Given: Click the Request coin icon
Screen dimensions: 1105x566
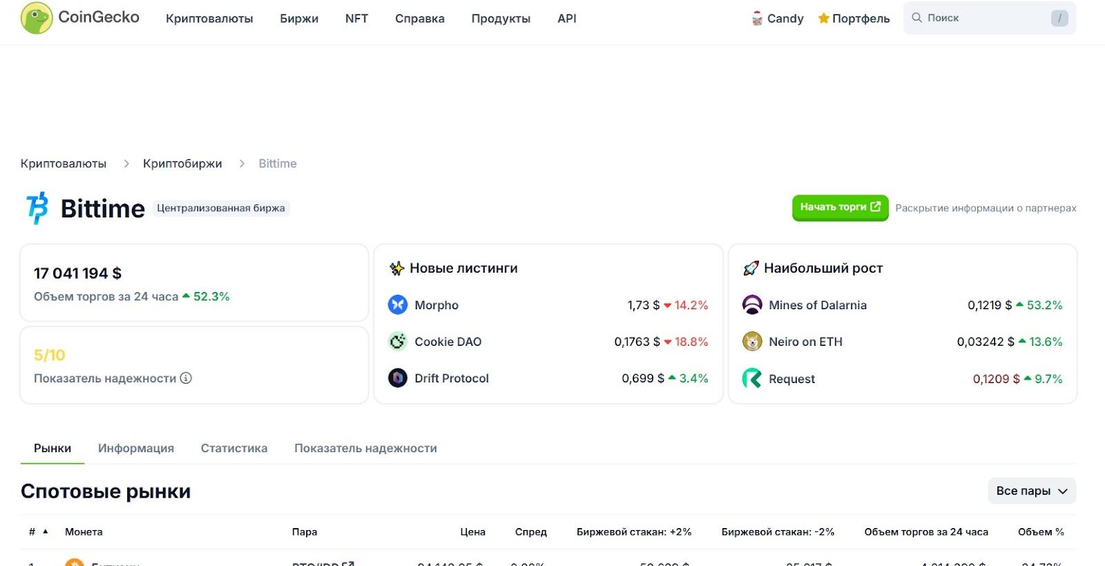Looking at the screenshot, I should (751, 378).
